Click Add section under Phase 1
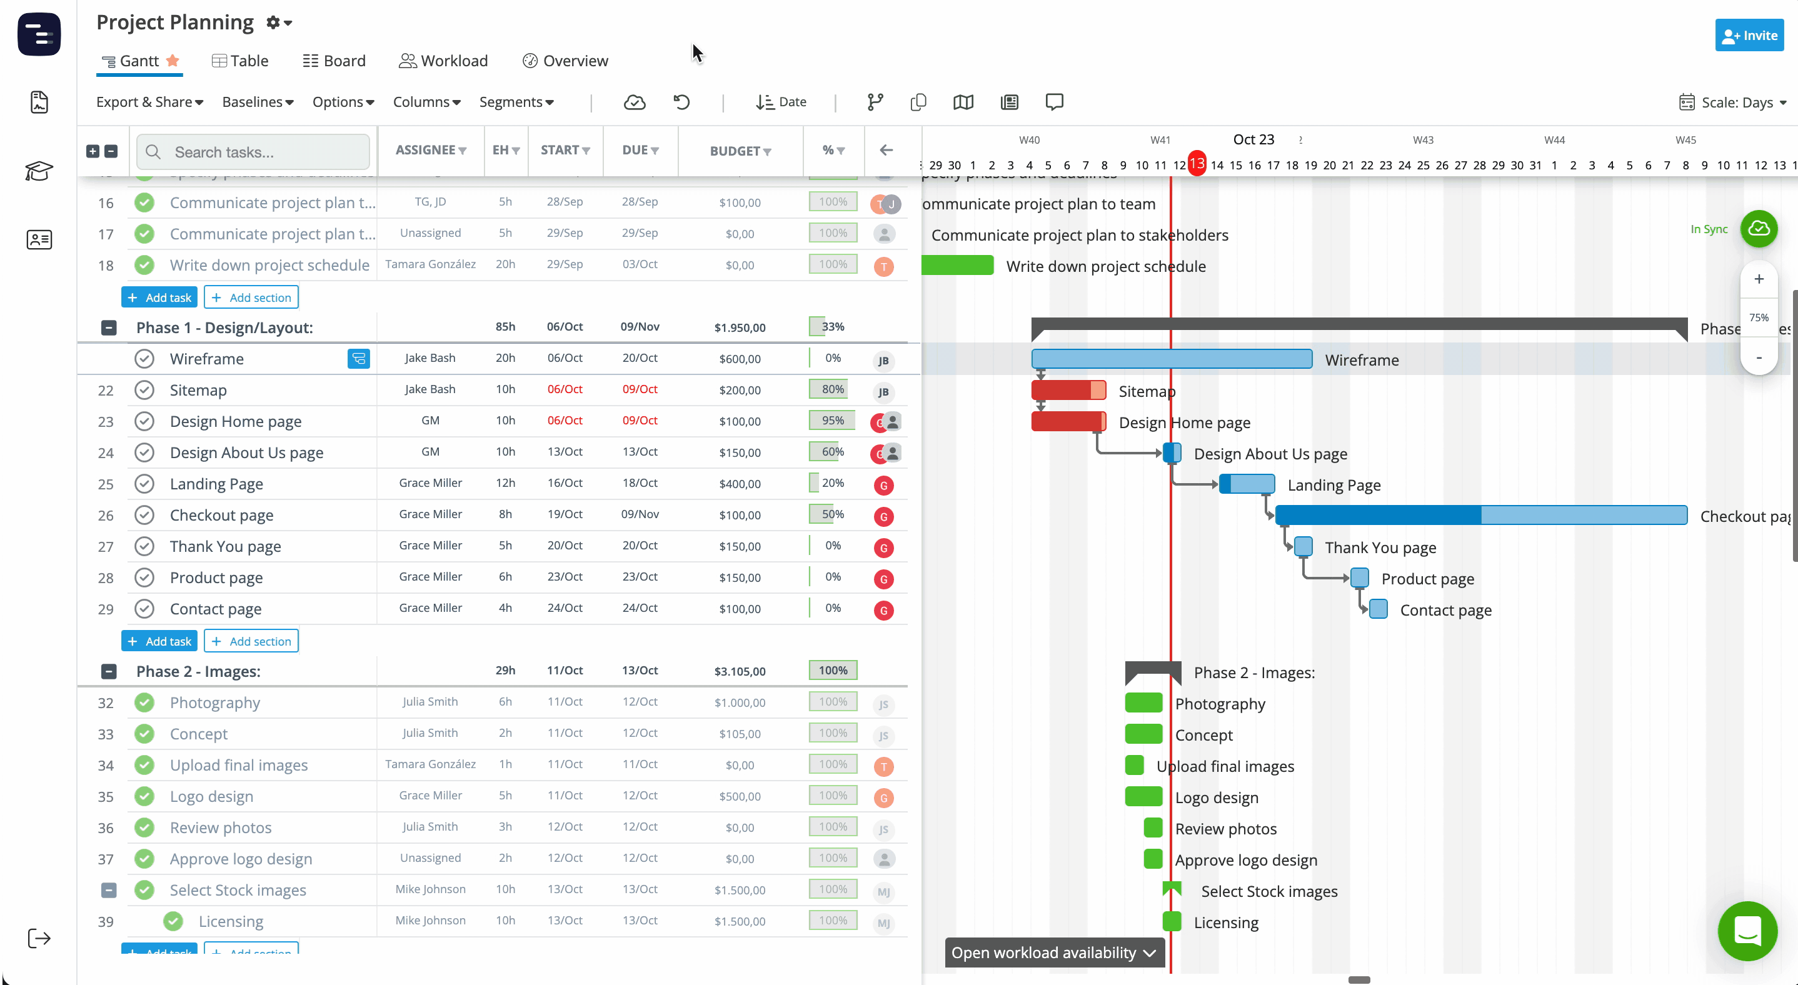This screenshot has height=985, width=1798. [x=251, y=641]
